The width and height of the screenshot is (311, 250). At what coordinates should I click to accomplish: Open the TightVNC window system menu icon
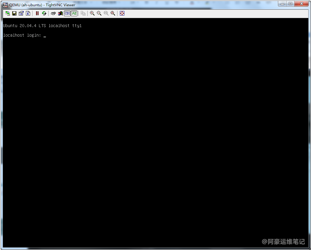[5, 5]
